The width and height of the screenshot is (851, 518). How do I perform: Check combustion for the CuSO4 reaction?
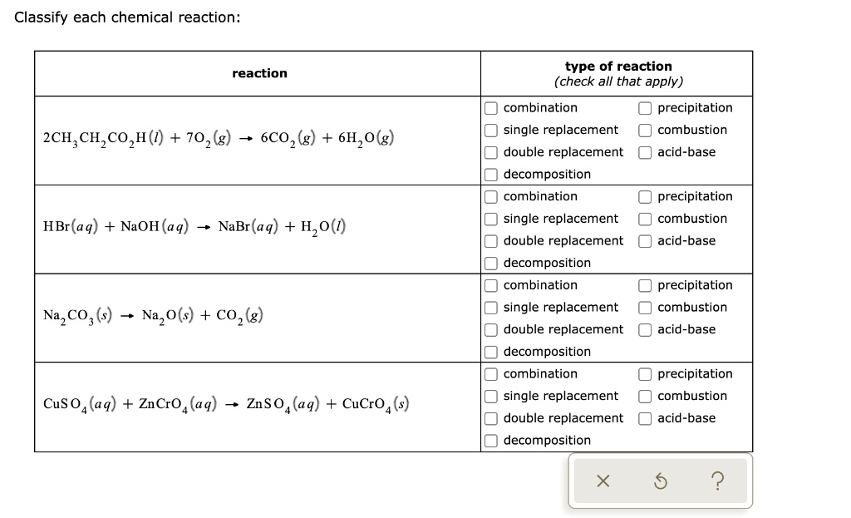coord(645,396)
